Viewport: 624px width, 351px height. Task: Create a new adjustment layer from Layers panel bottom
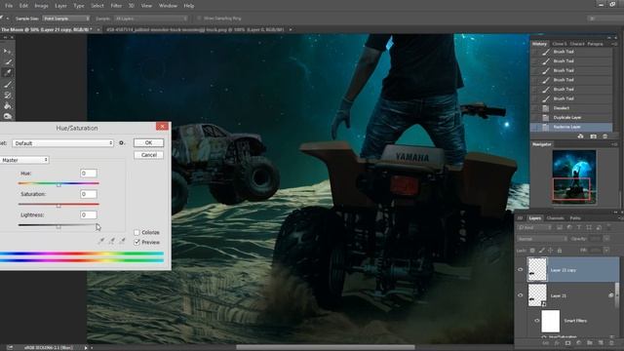(x=578, y=342)
